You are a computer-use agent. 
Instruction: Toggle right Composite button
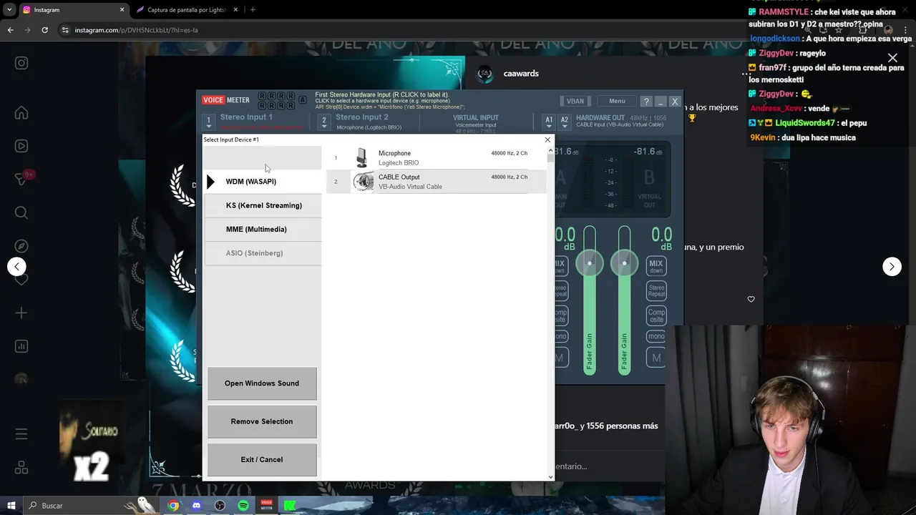point(656,315)
